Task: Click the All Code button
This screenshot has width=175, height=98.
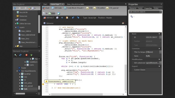Action: pyautogui.click(x=57, y=8)
